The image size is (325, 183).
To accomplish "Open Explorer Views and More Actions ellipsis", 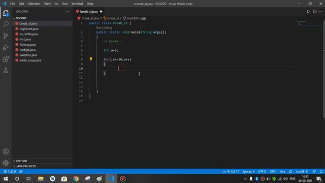I will pos(67,12).
